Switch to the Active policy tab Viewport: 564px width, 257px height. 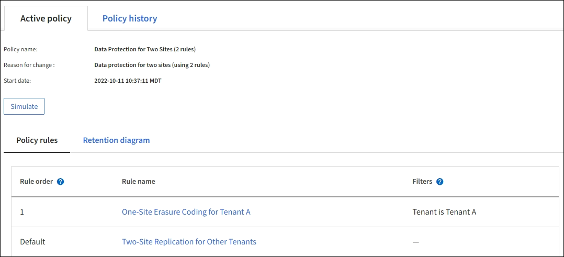pyautogui.click(x=46, y=18)
